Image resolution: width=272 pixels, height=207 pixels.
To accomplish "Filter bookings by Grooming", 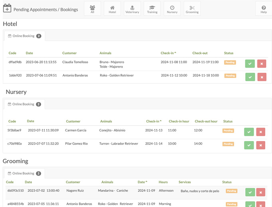I will click(192, 9).
